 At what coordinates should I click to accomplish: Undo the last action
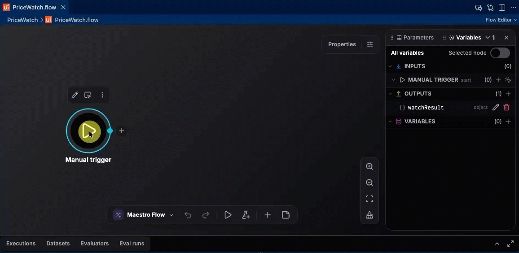coord(188,215)
